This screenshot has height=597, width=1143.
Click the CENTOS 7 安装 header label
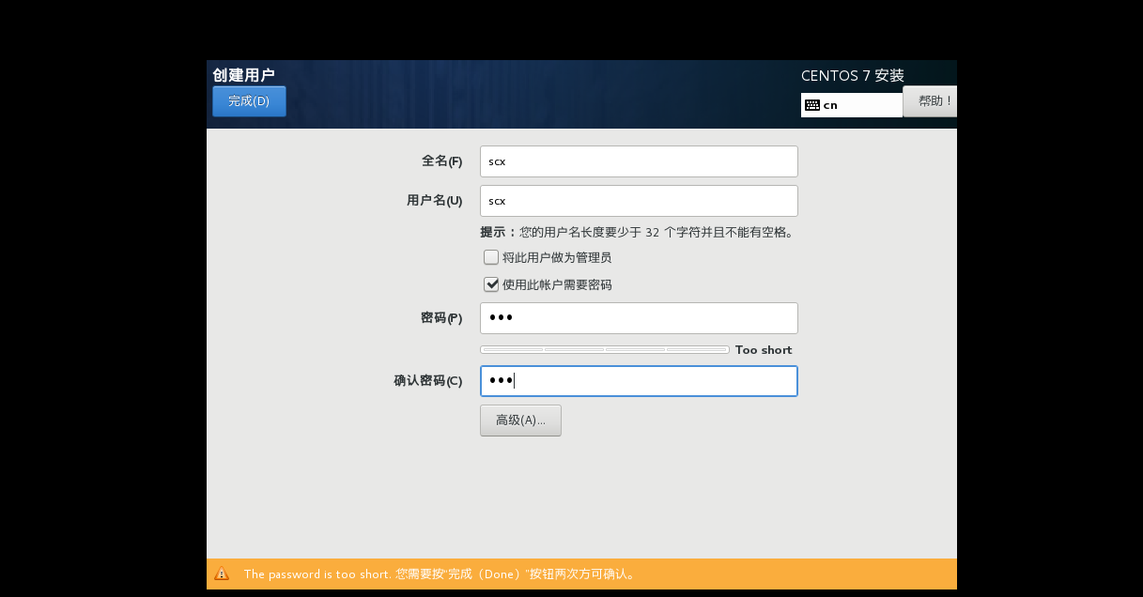pos(852,76)
